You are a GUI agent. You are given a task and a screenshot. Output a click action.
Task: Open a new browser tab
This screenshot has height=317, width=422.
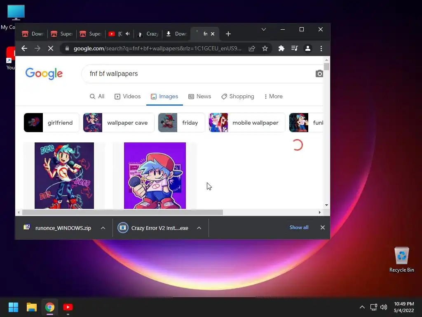[228, 34]
